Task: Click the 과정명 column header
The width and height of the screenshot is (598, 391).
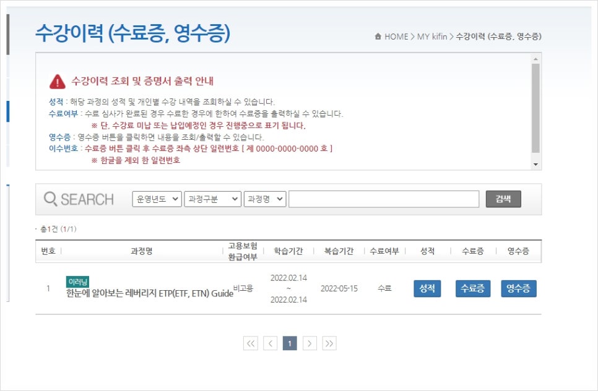Action: point(142,251)
